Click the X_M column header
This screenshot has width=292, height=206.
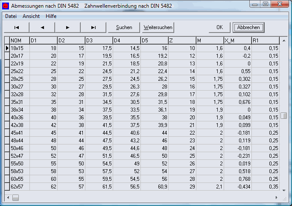click(237, 41)
